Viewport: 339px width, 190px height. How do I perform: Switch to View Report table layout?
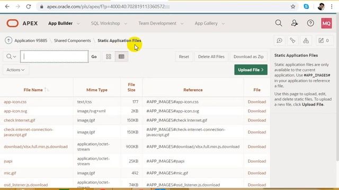pos(121,56)
